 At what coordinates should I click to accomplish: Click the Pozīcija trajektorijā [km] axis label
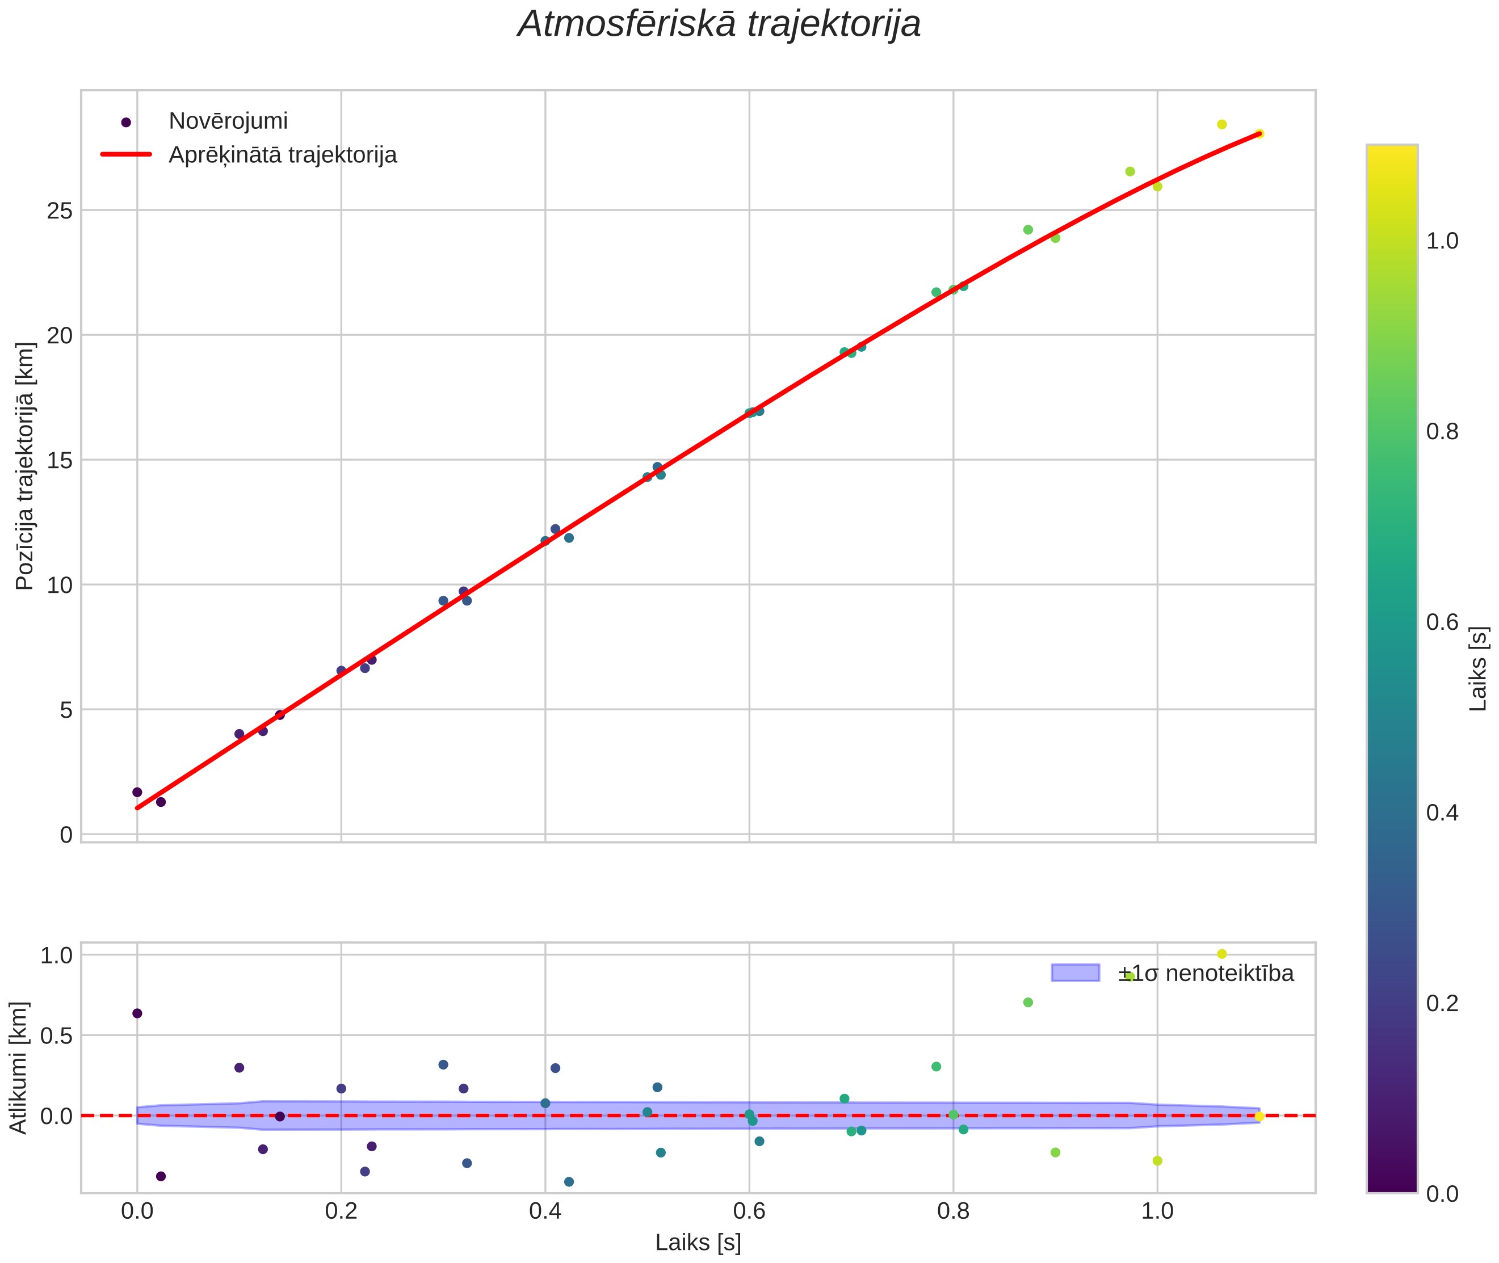(25, 466)
